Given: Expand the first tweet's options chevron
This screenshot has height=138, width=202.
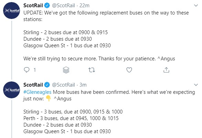Looking at the screenshot, I should point(196,6).
